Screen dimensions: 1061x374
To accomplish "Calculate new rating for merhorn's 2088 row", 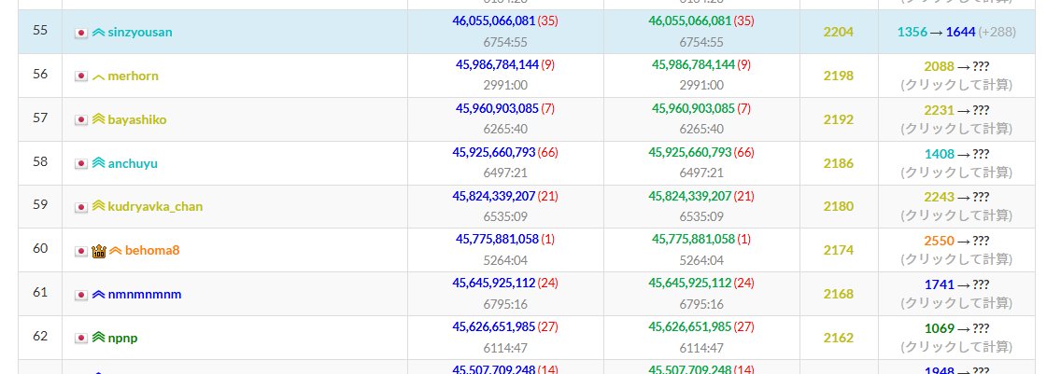I will click(x=956, y=85).
